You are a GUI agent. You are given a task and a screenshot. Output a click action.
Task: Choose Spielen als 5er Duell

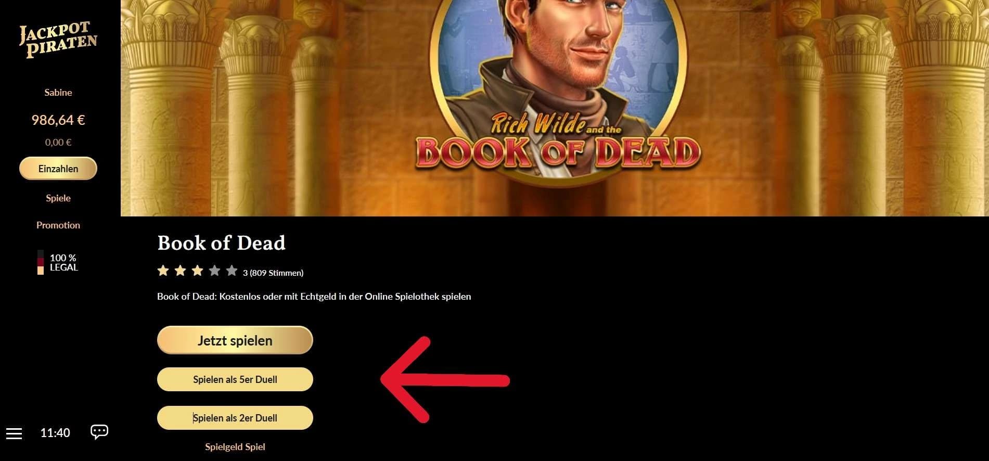(235, 379)
